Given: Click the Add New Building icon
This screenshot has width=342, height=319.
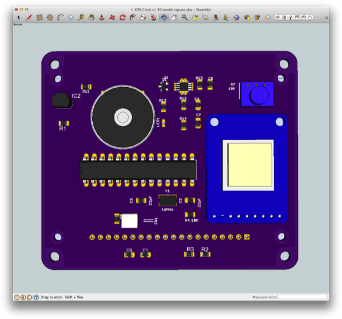Looking at the screenshot, I should click(216, 17).
